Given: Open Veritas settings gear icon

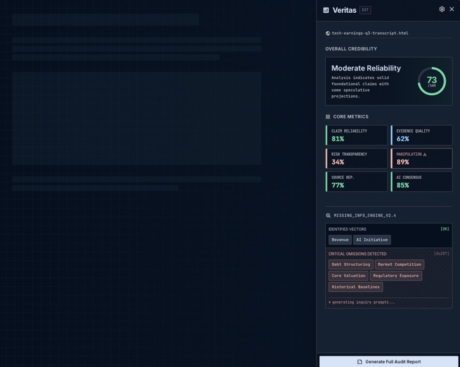Looking at the screenshot, I should coord(442,9).
